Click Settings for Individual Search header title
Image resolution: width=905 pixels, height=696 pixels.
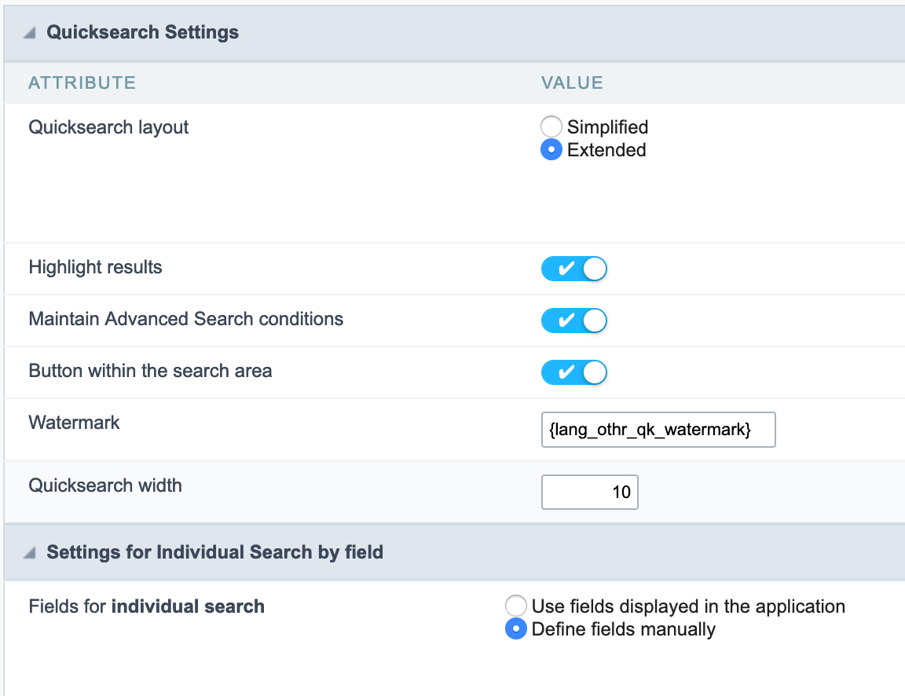click(x=214, y=552)
